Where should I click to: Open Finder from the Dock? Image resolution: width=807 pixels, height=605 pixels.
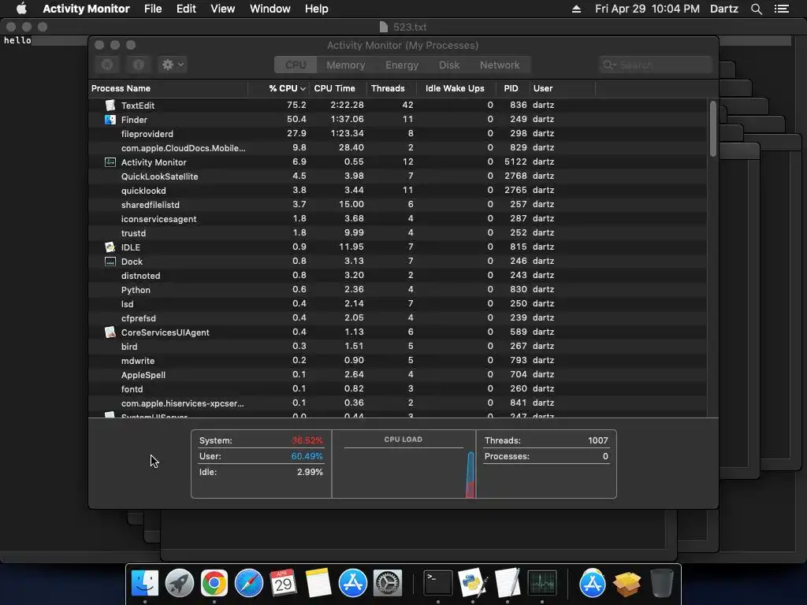click(145, 583)
